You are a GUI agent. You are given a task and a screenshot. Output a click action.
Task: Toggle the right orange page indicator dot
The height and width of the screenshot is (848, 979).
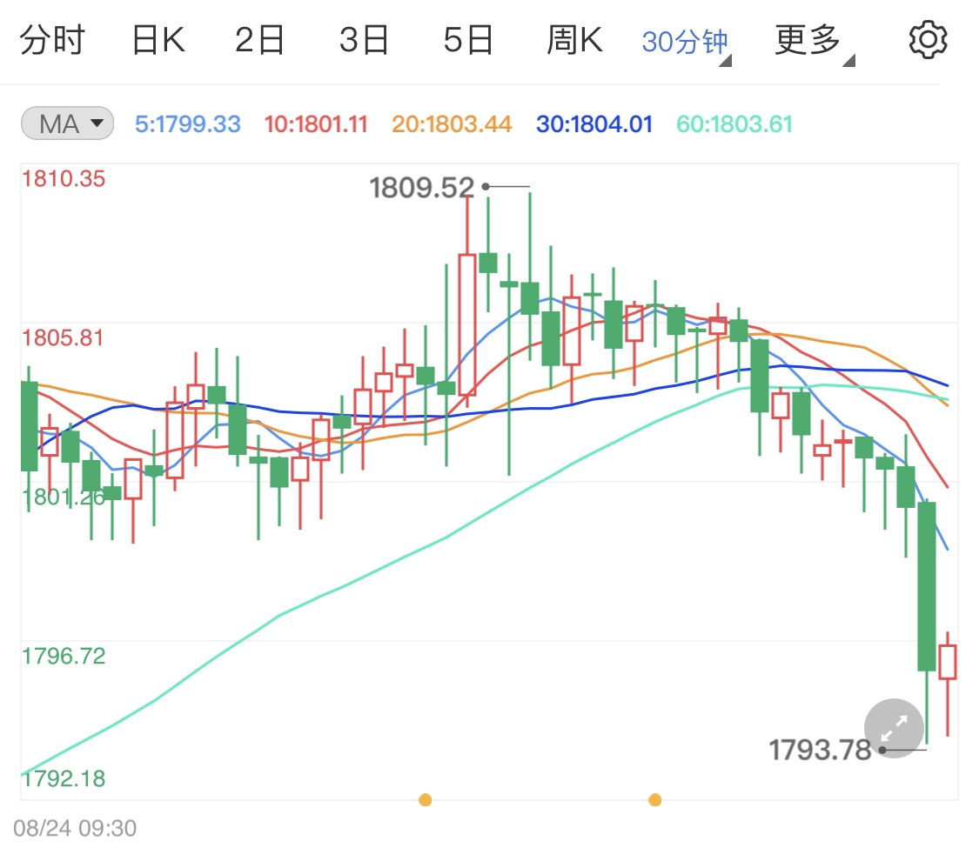(x=655, y=799)
